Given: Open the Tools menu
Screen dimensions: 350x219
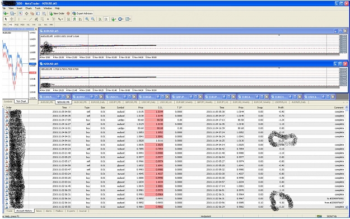Looking at the screenshot, I should (x=38, y=8).
